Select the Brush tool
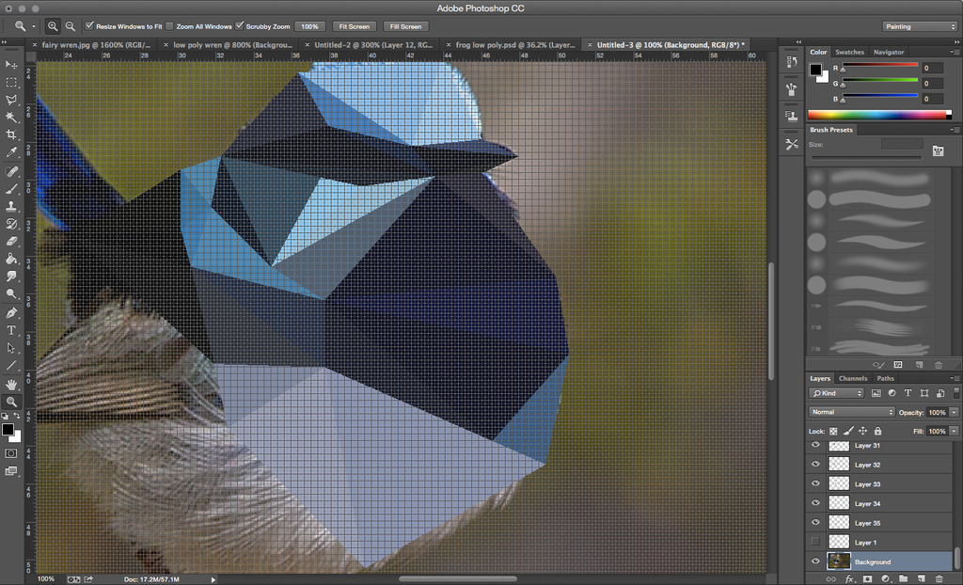This screenshot has width=963, height=585. [x=11, y=188]
